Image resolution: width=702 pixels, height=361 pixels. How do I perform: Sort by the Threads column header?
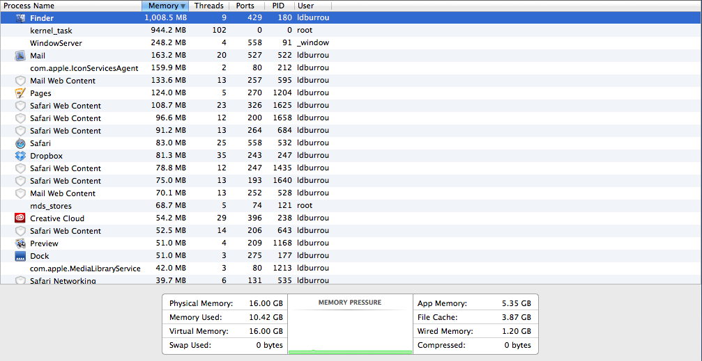point(208,6)
